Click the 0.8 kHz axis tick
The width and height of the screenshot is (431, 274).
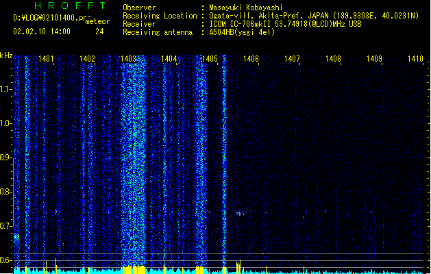tap(5, 192)
